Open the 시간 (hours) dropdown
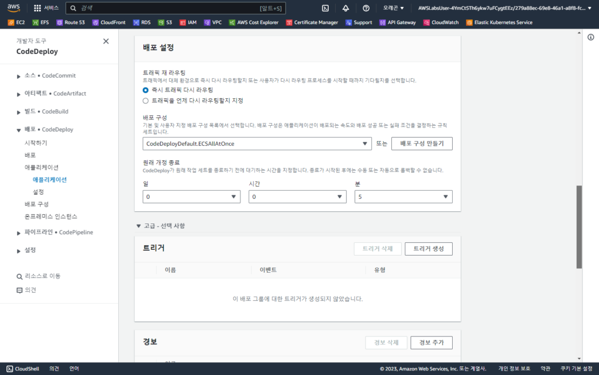This screenshot has height=375, width=599. 297,197
